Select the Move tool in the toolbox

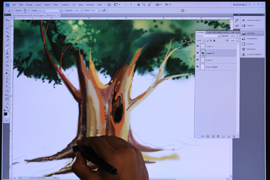(7, 20)
